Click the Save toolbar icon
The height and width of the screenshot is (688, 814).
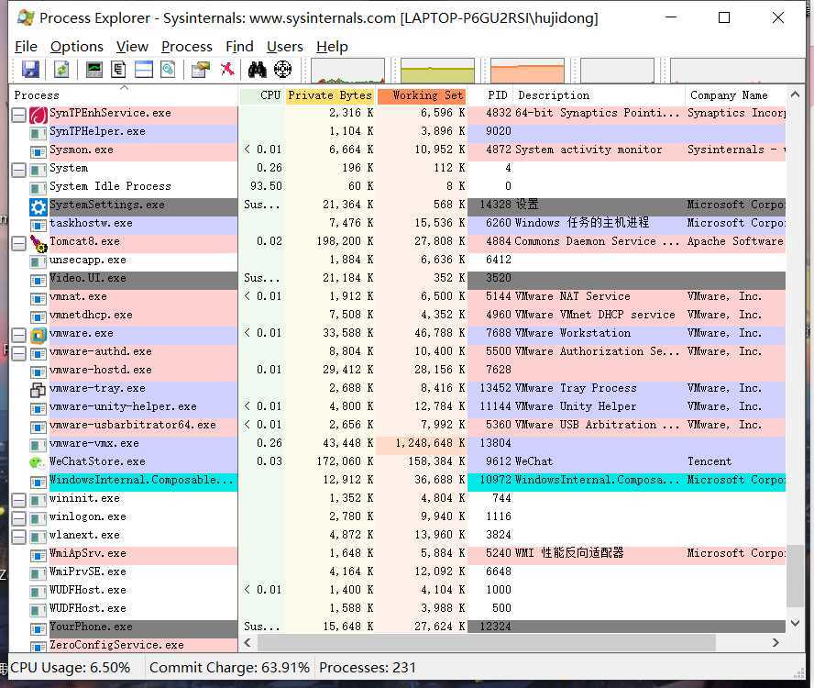coord(30,69)
